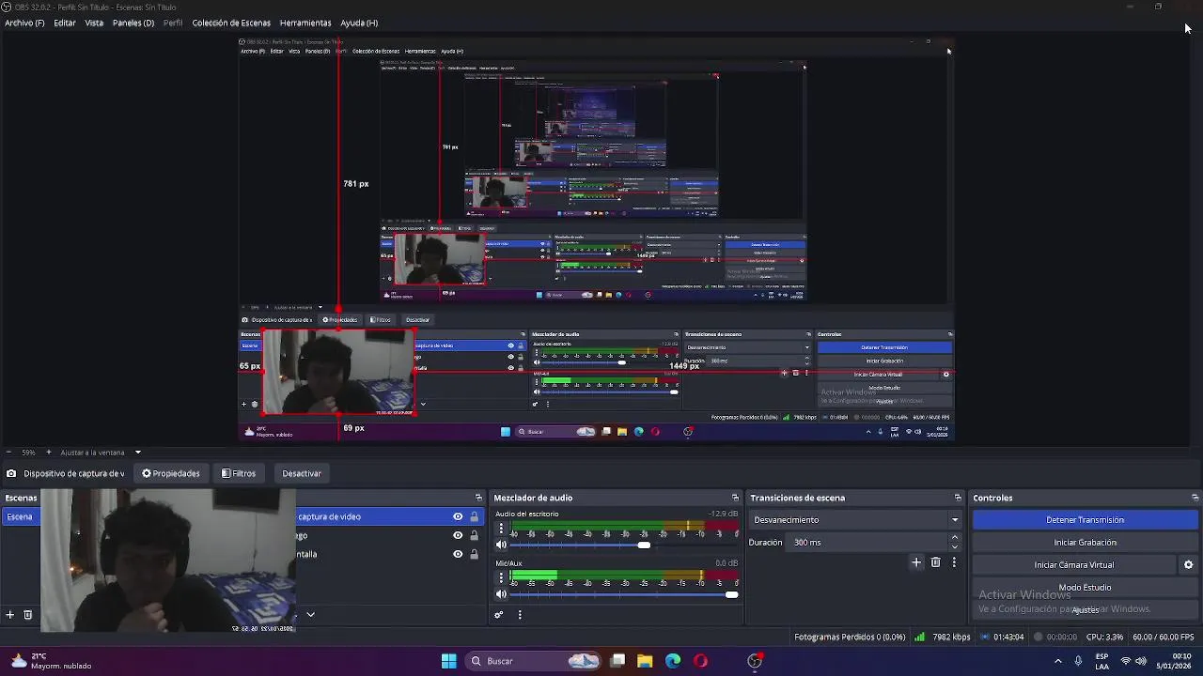
Task: Open transition properties three-dot menu
Action: click(954, 562)
